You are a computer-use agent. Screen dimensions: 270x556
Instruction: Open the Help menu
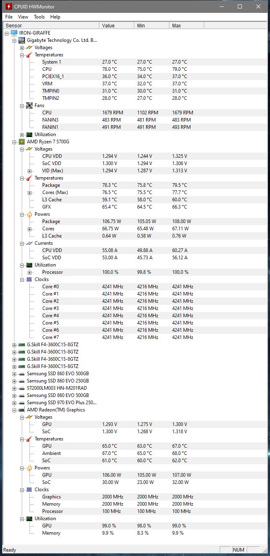pyautogui.click(x=56, y=17)
